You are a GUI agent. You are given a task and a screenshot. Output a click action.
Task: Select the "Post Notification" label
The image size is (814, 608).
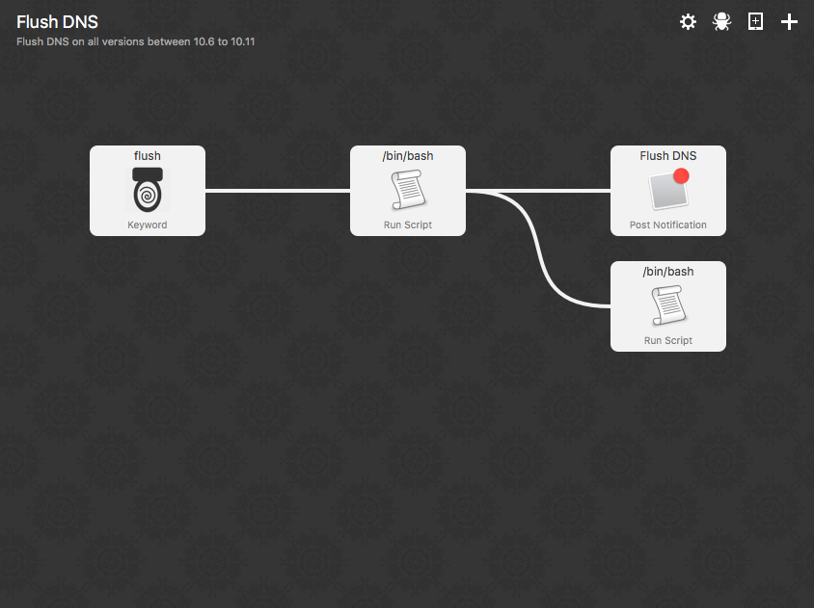pyautogui.click(x=667, y=225)
